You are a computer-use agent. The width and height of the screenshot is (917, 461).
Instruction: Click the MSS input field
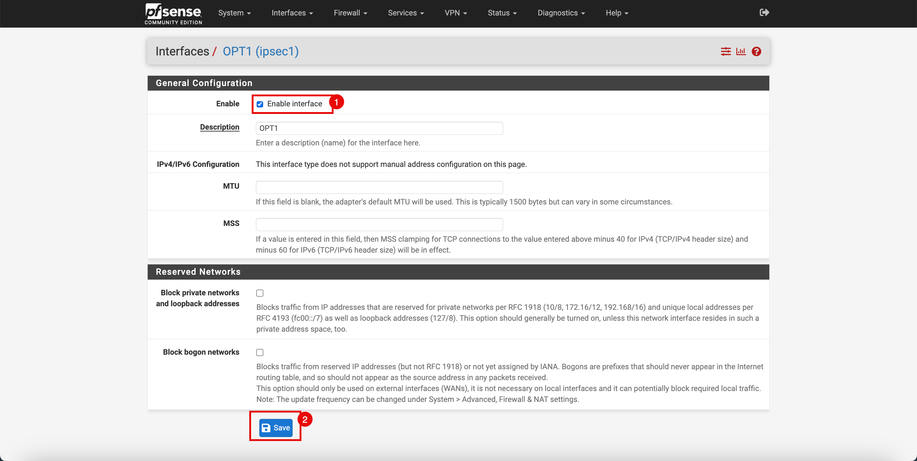click(x=379, y=224)
